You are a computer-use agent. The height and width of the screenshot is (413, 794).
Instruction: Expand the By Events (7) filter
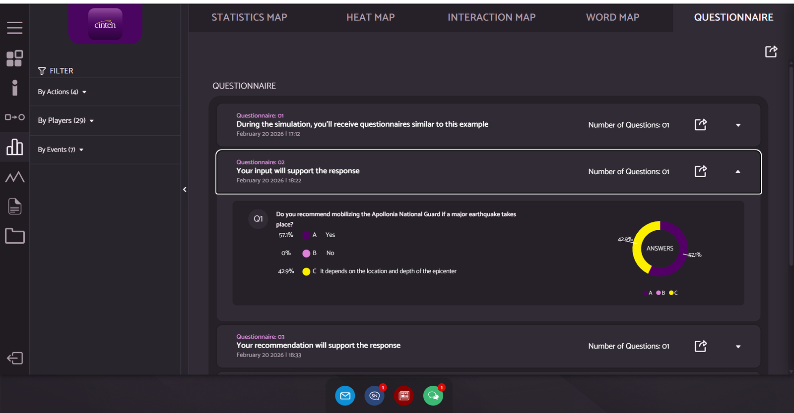click(61, 150)
